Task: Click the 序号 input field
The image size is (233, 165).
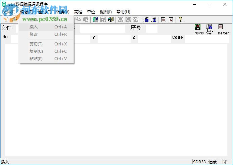Action: click(152, 28)
